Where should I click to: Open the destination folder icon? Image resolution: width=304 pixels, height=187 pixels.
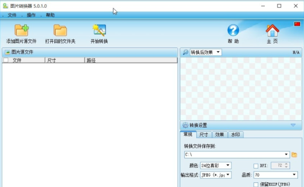pyautogui.click(x=60, y=30)
